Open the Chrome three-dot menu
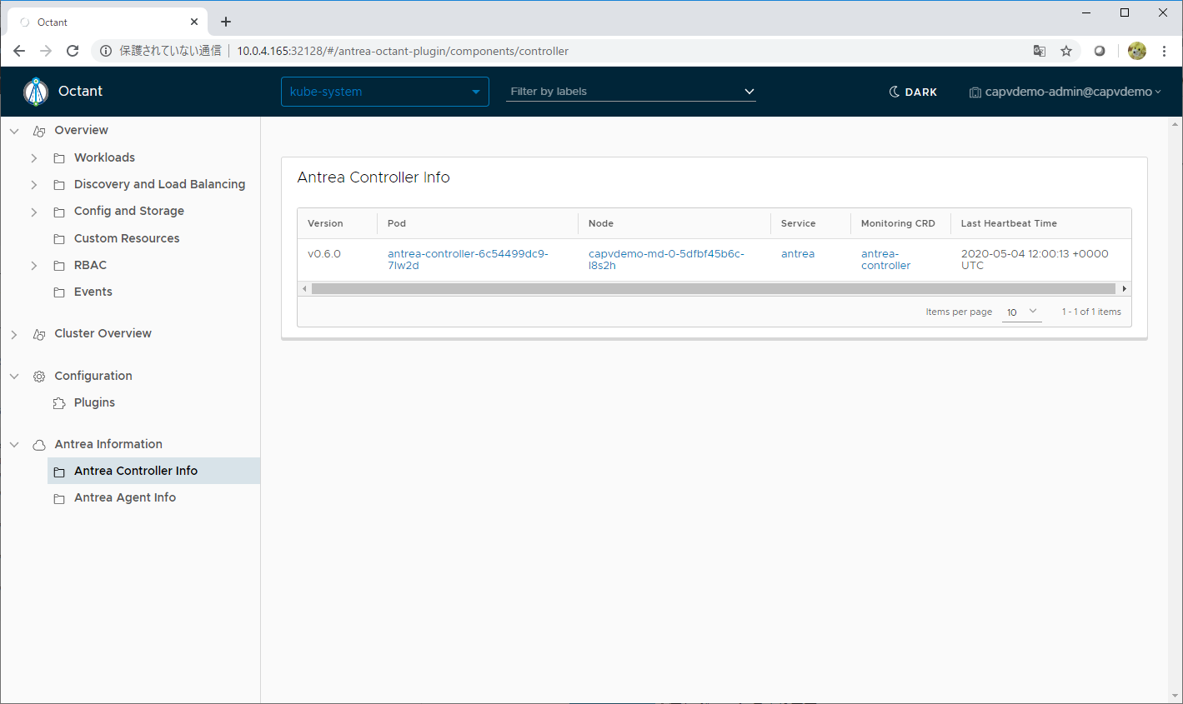This screenshot has width=1183, height=704. tap(1165, 51)
